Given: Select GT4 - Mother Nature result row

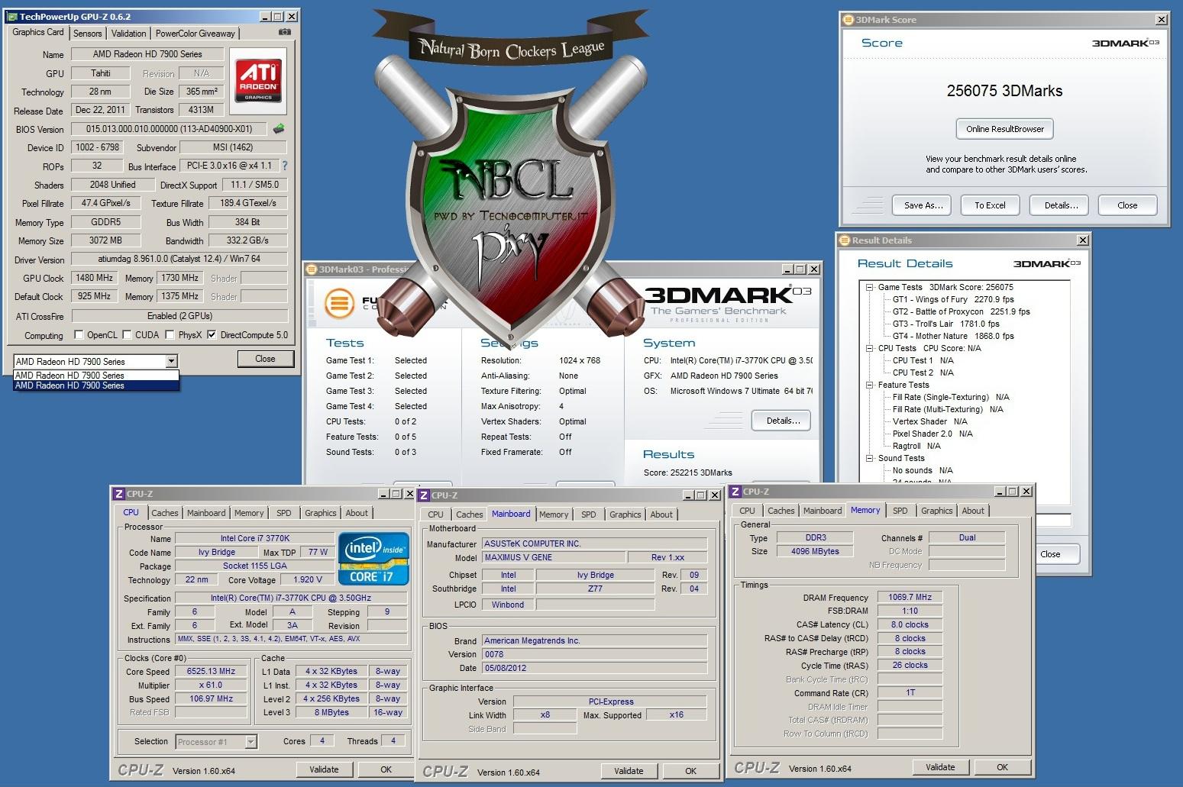Looking at the screenshot, I should [x=953, y=336].
